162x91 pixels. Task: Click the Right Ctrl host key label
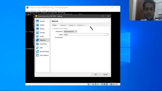(115, 84)
